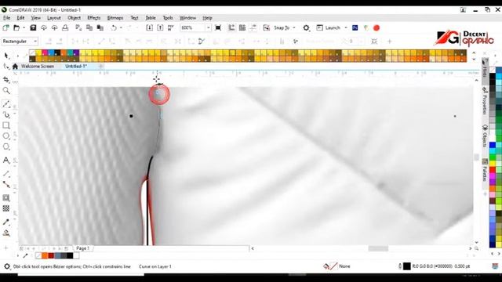The height and width of the screenshot is (282, 502).
Task: Click the black outline color swatch in status bar
Action: (x=406, y=266)
